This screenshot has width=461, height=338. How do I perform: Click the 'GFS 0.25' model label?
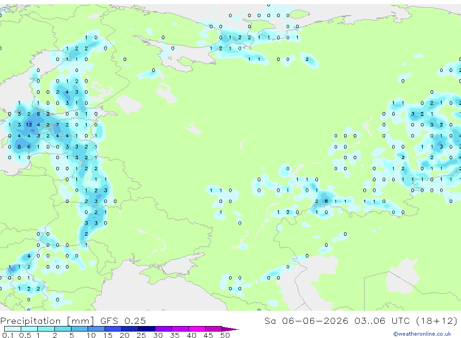(123, 320)
